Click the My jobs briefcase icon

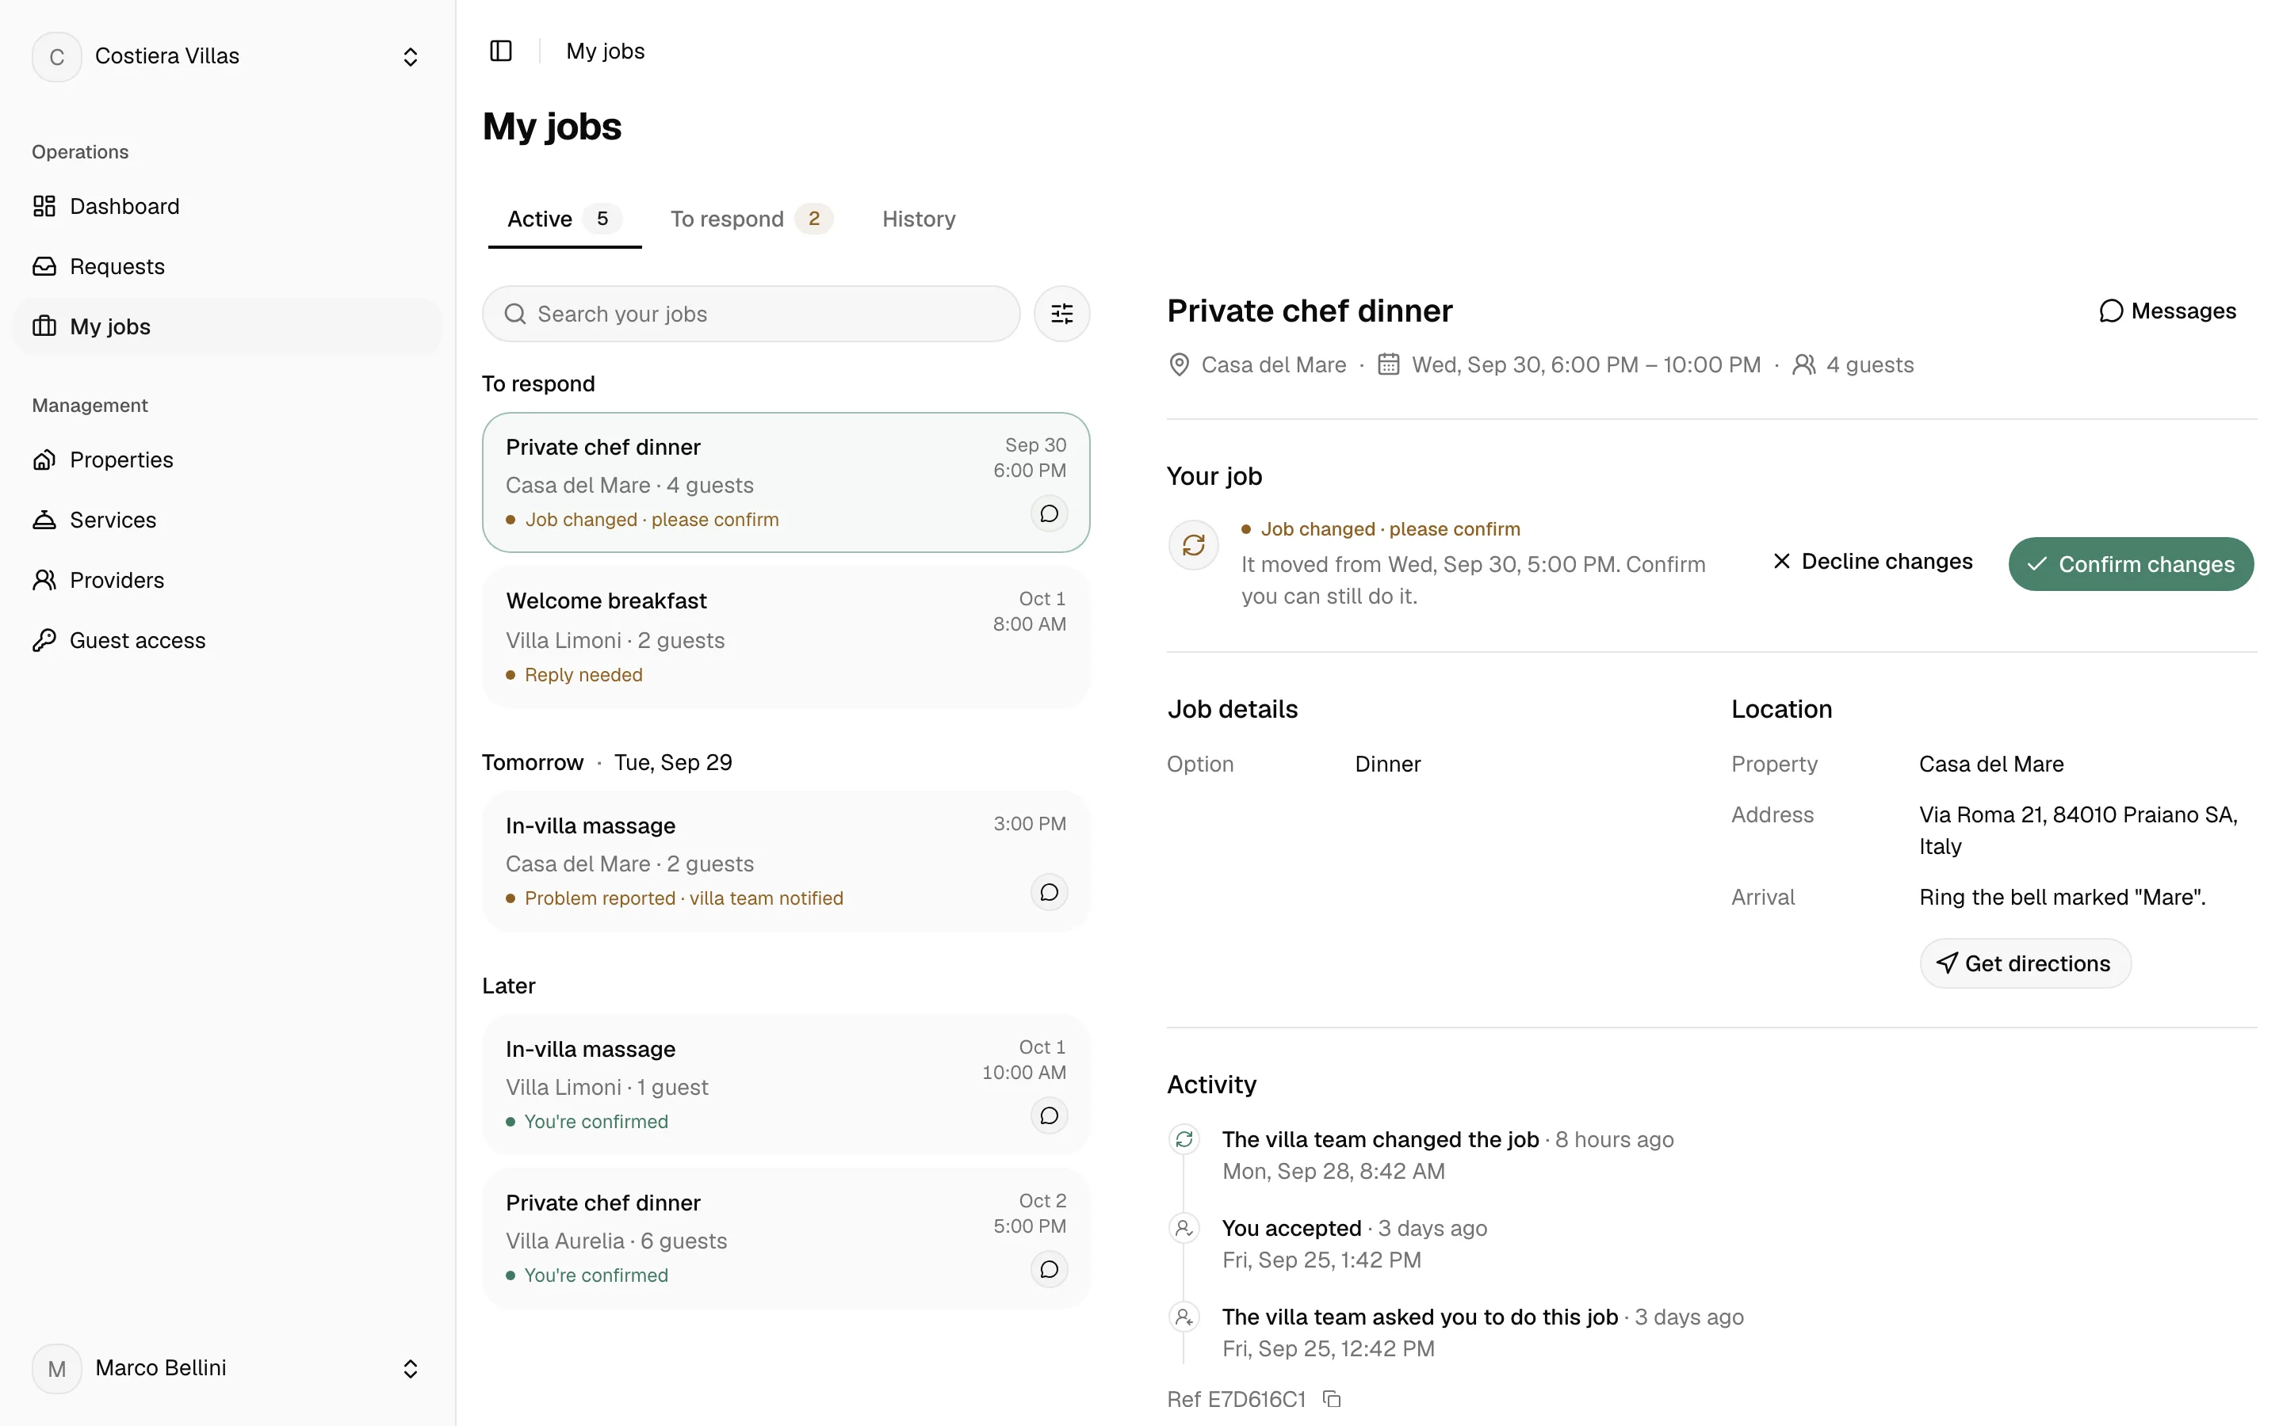[44, 326]
